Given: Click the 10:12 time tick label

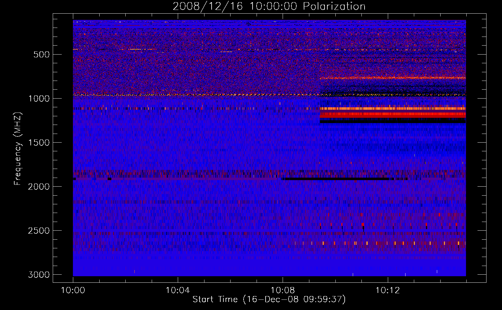Looking at the screenshot, I should pyautogui.click(x=388, y=290).
